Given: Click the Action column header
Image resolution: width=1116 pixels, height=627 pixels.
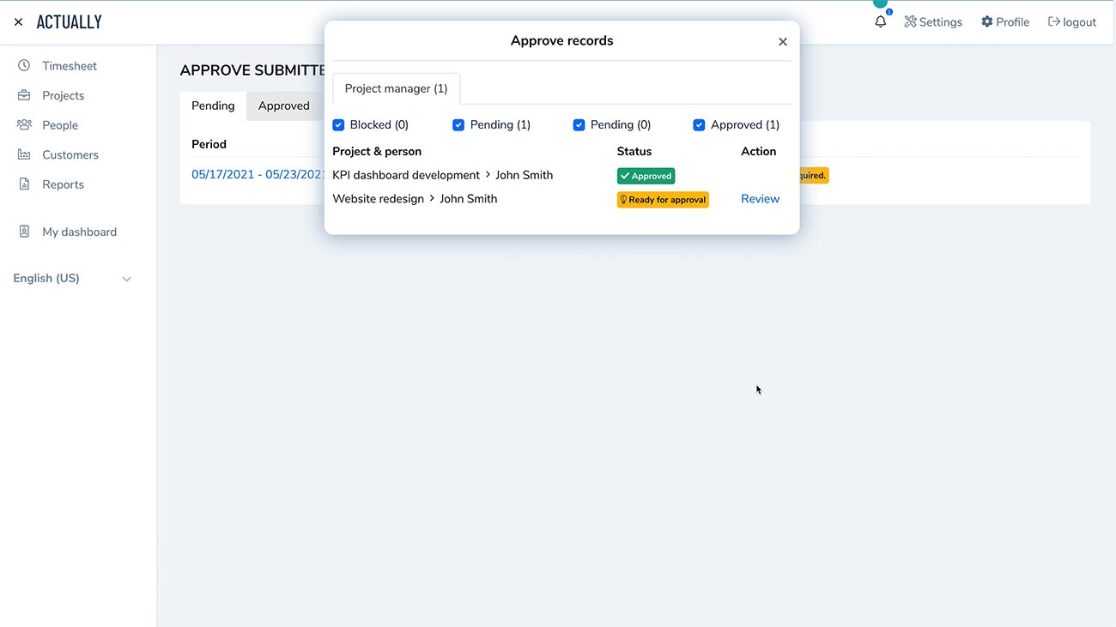Looking at the screenshot, I should (759, 152).
